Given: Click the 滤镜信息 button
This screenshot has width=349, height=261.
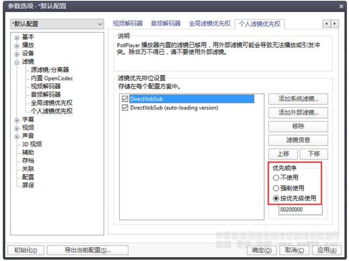Looking at the screenshot, I should pos(298,140).
